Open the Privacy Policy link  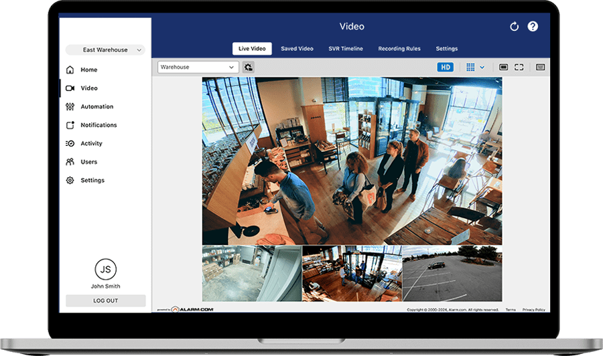533,310
